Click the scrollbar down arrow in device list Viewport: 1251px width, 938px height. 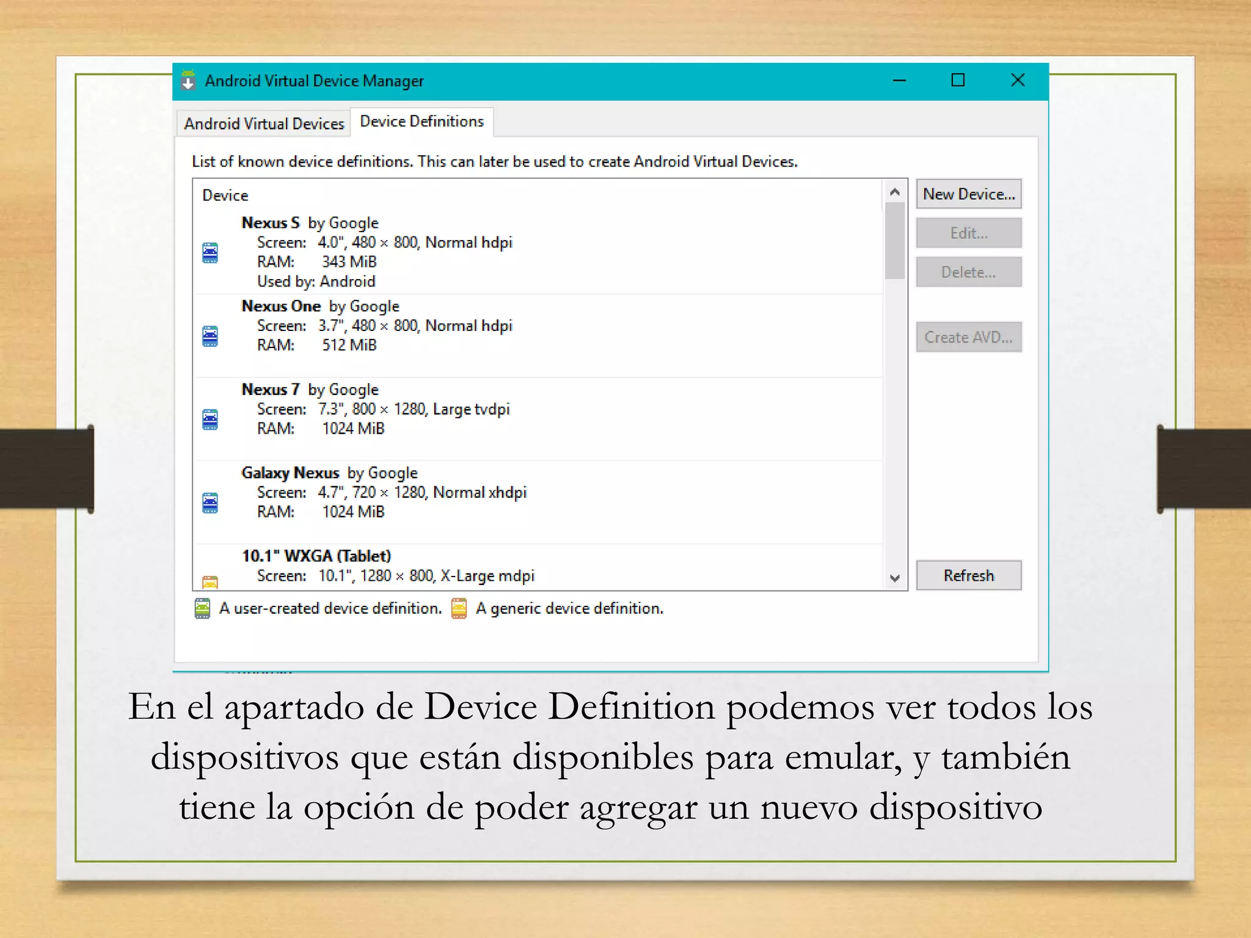point(895,578)
